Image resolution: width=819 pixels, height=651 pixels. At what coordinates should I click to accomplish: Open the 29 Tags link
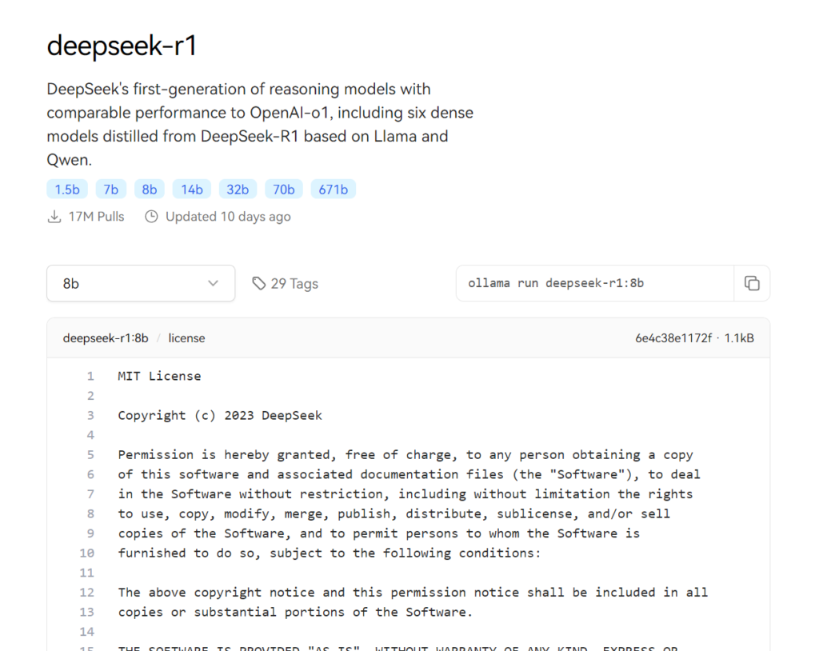[294, 283]
